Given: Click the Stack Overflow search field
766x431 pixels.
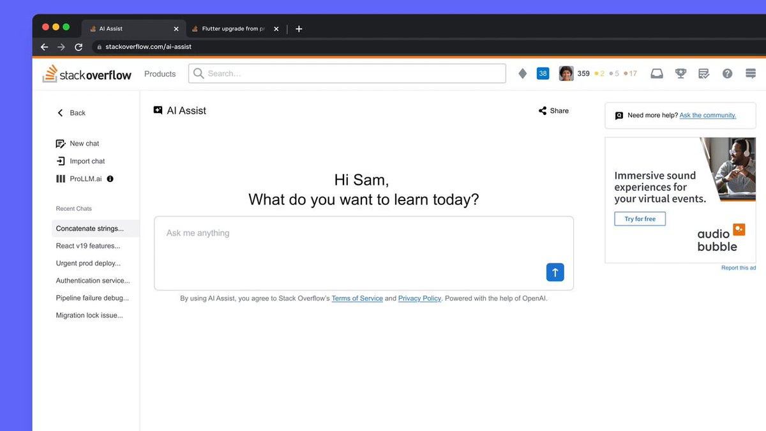Looking at the screenshot, I should [347, 73].
